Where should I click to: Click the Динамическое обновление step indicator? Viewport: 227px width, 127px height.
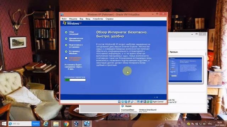[66, 39]
